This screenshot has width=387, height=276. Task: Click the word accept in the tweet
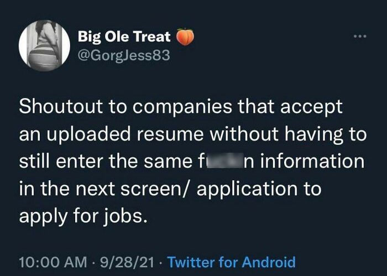pos(311,107)
